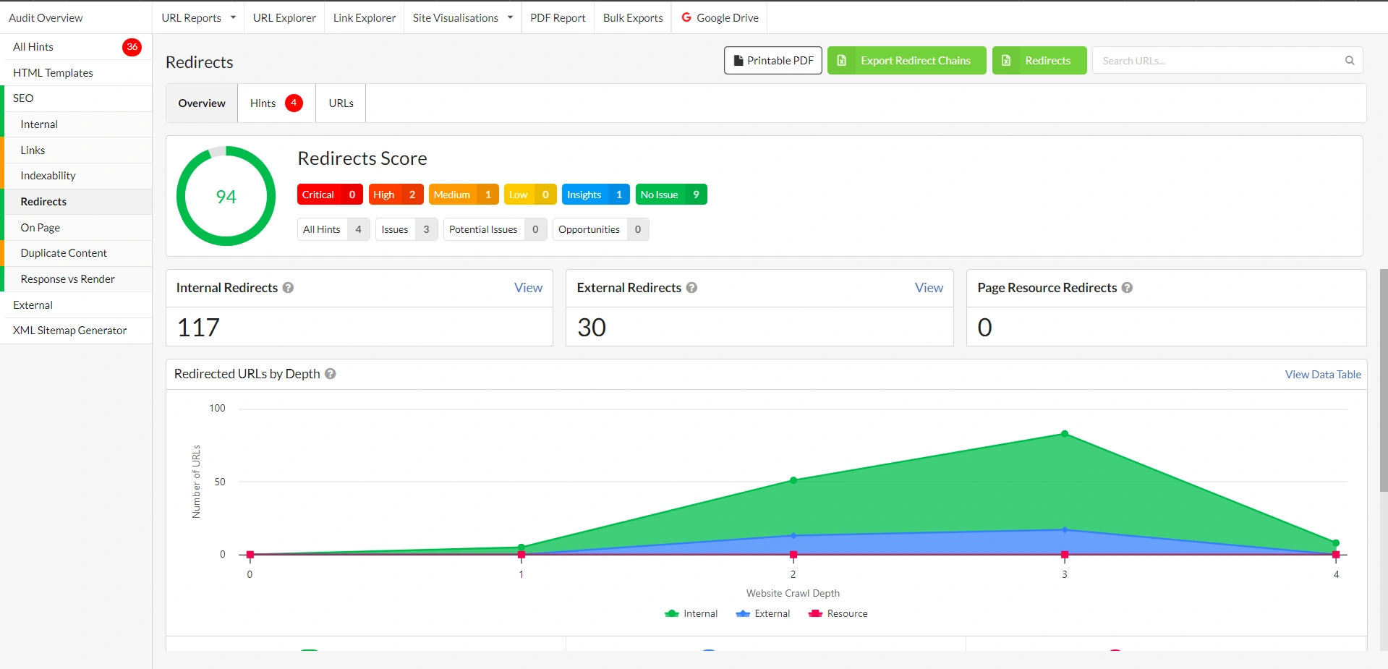Image resolution: width=1388 pixels, height=669 pixels.
Task: Click the Search URLs input field
Action: click(x=1215, y=60)
